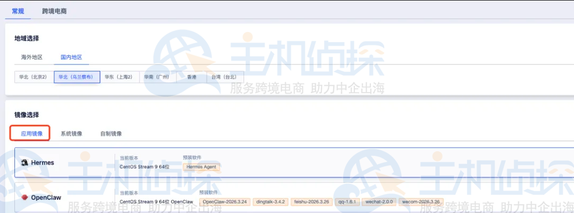Choose the 华东（上海2）region
Image resolution: width=574 pixels, height=213 pixels.
120,77
